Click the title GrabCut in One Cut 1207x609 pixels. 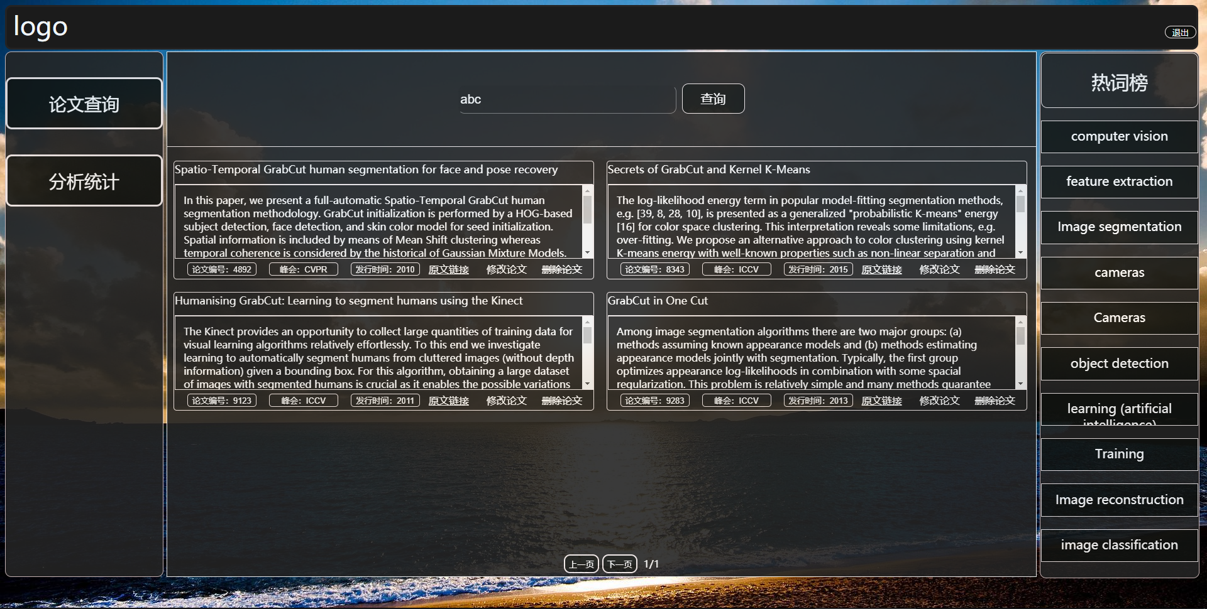point(658,301)
